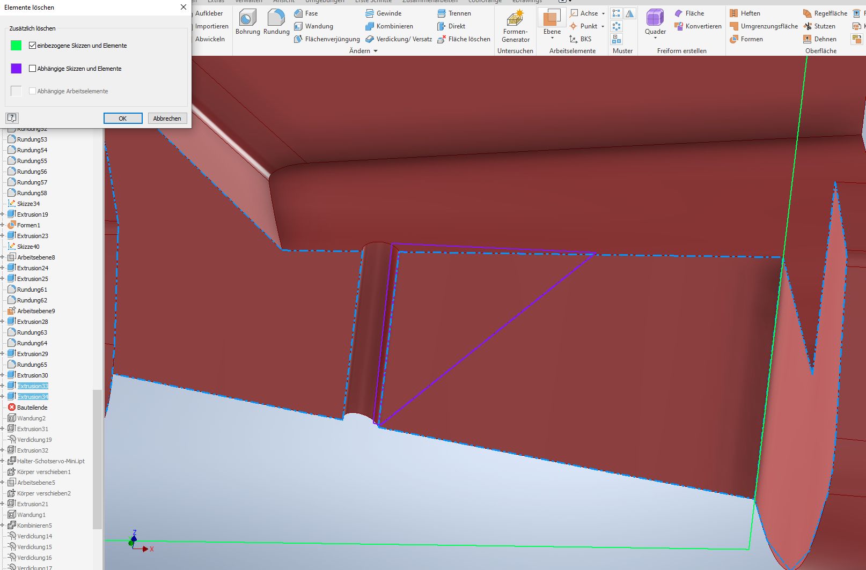The width and height of the screenshot is (866, 570).
Task: Select Extrusion33 in the model tree
Action: pyautogui.click(x=32, y=386)
